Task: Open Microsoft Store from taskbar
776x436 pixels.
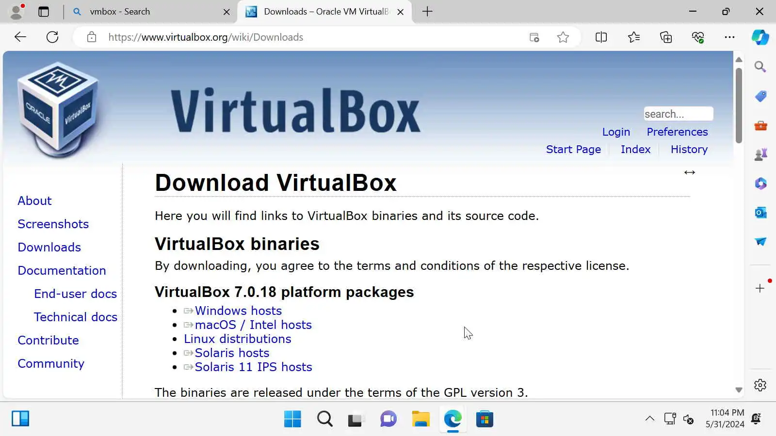Action: click(x=485, y=419)
